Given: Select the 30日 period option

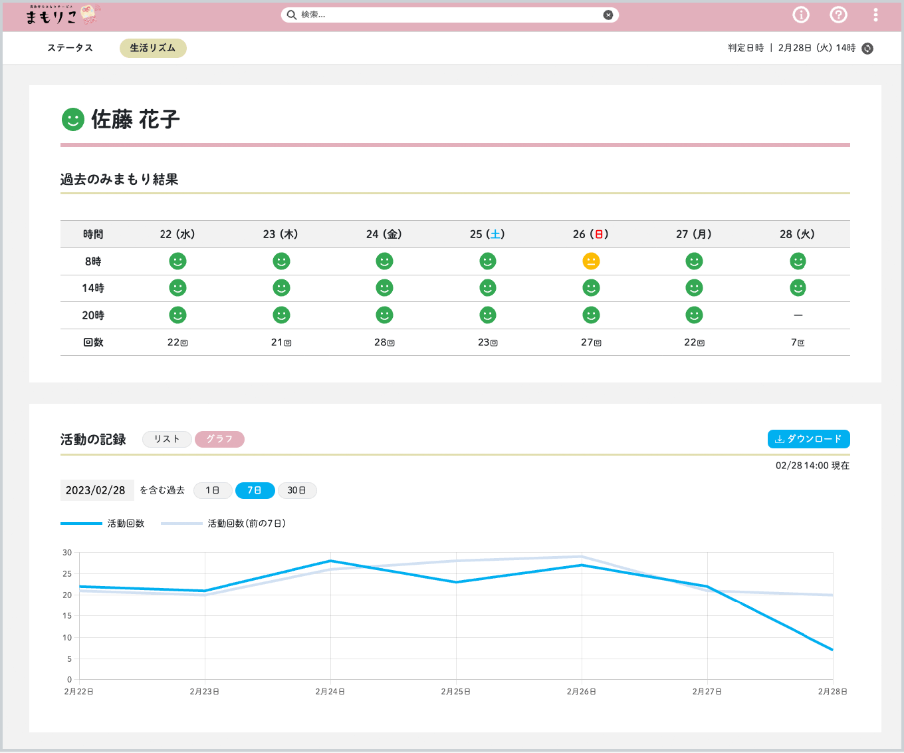Looking at the screenshot, I should (297, 490).
